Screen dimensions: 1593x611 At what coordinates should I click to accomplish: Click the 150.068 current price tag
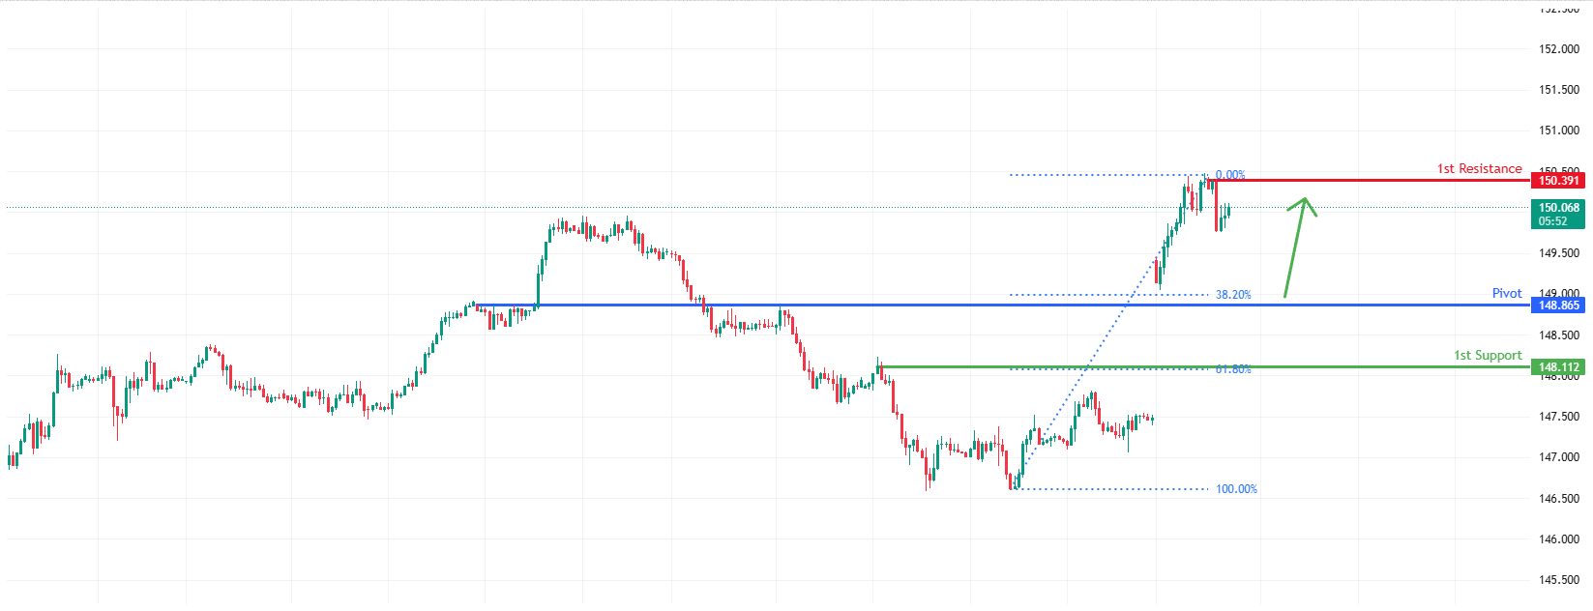pyautogui.click(x=1558, y=208)
